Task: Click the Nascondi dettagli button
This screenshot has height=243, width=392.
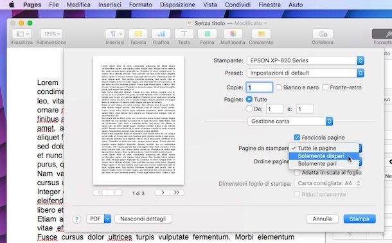Action: point(143,219)
